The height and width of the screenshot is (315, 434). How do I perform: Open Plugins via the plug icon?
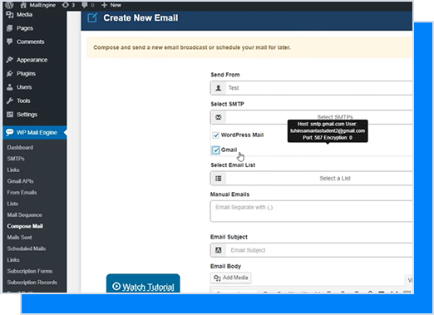pyautogui.click(x=10, y=73)
